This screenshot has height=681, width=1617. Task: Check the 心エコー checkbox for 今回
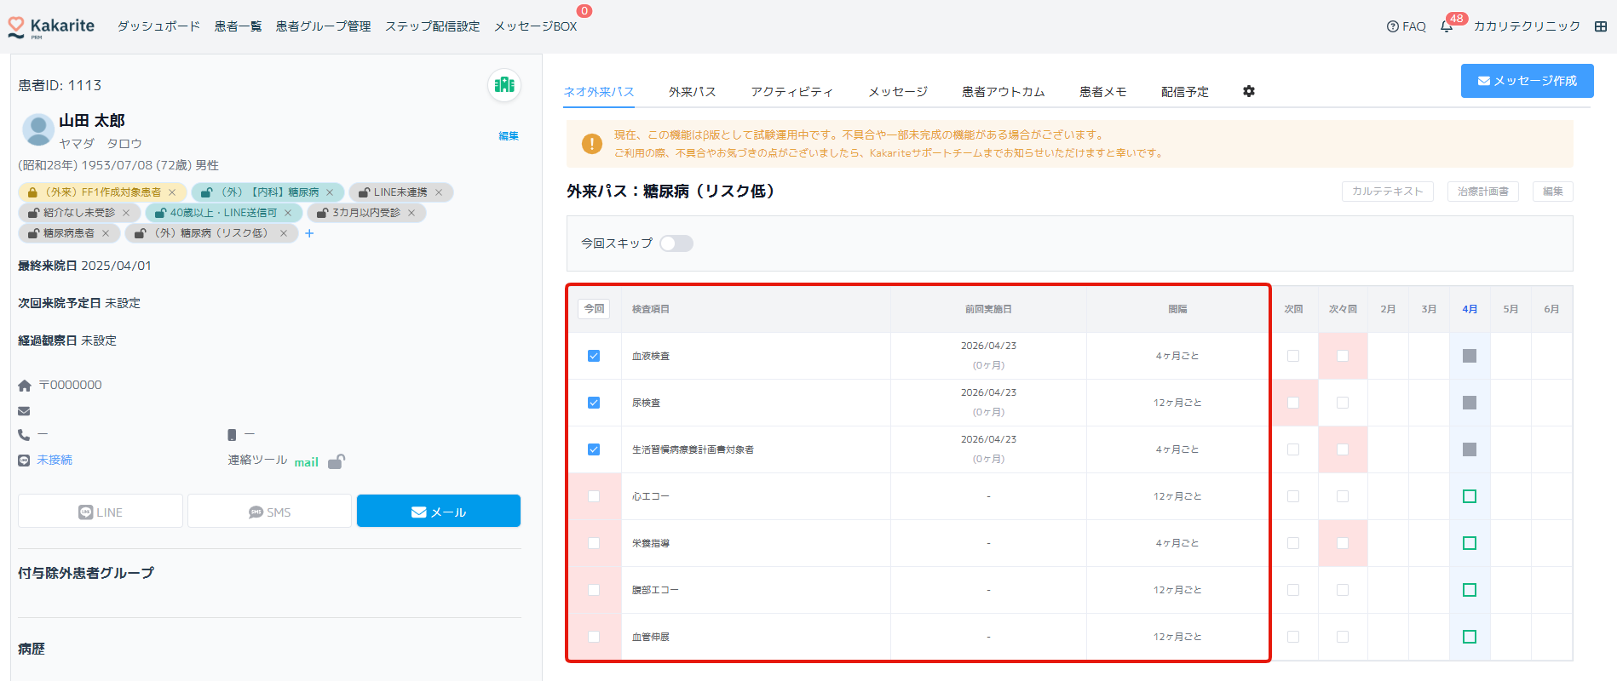[x=594, y=496]
